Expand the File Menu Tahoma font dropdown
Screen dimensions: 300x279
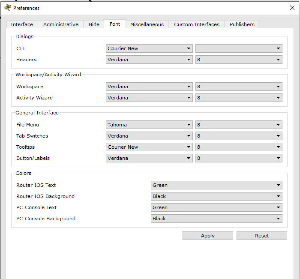tap(149, 125)
